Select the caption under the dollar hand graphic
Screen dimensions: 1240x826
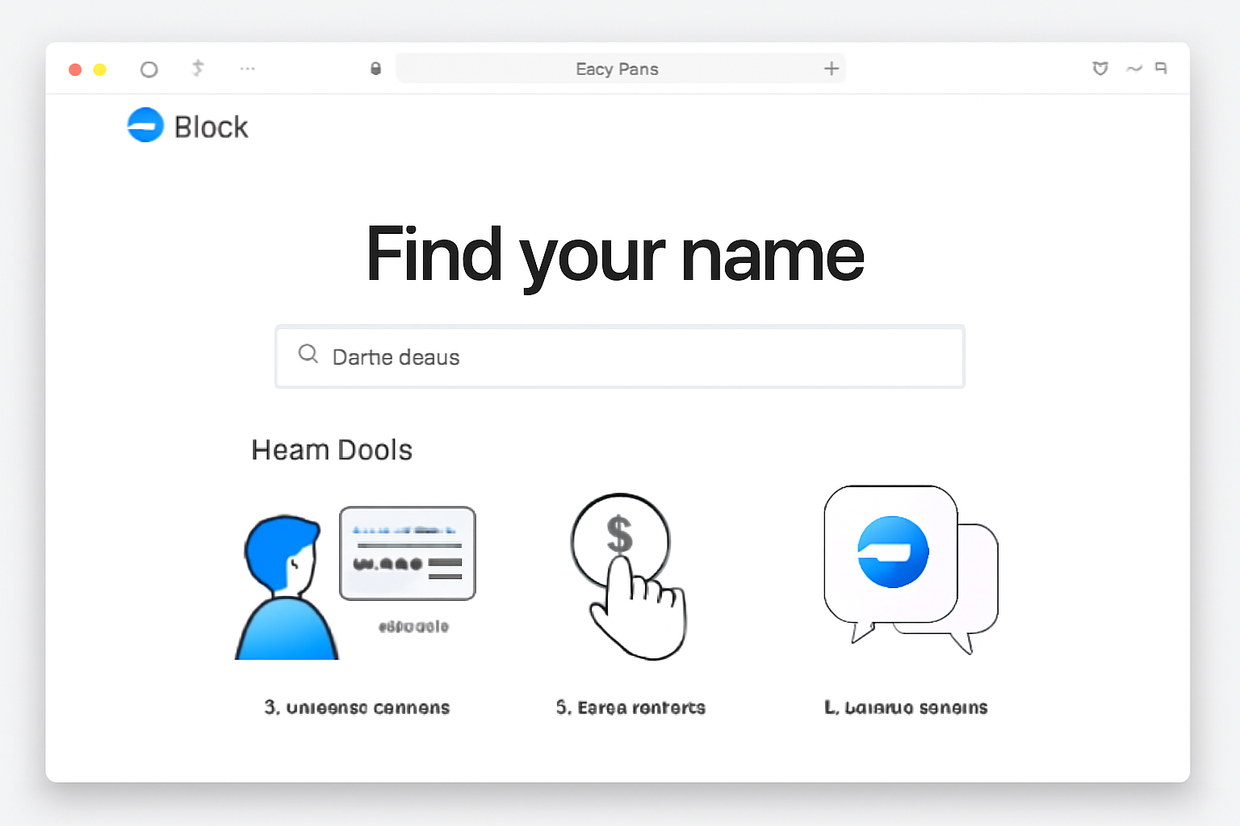[630, 707]
